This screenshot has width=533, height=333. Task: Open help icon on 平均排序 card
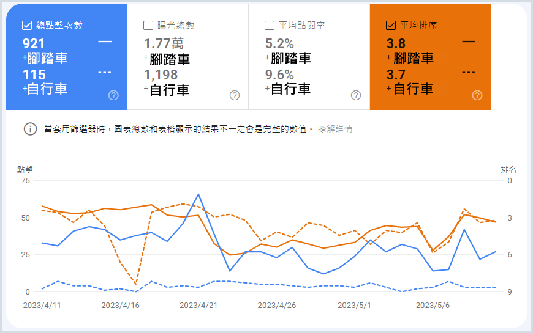477,95
